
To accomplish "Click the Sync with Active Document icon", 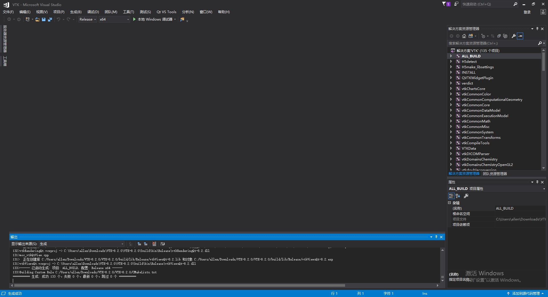I will coord(493,36).
